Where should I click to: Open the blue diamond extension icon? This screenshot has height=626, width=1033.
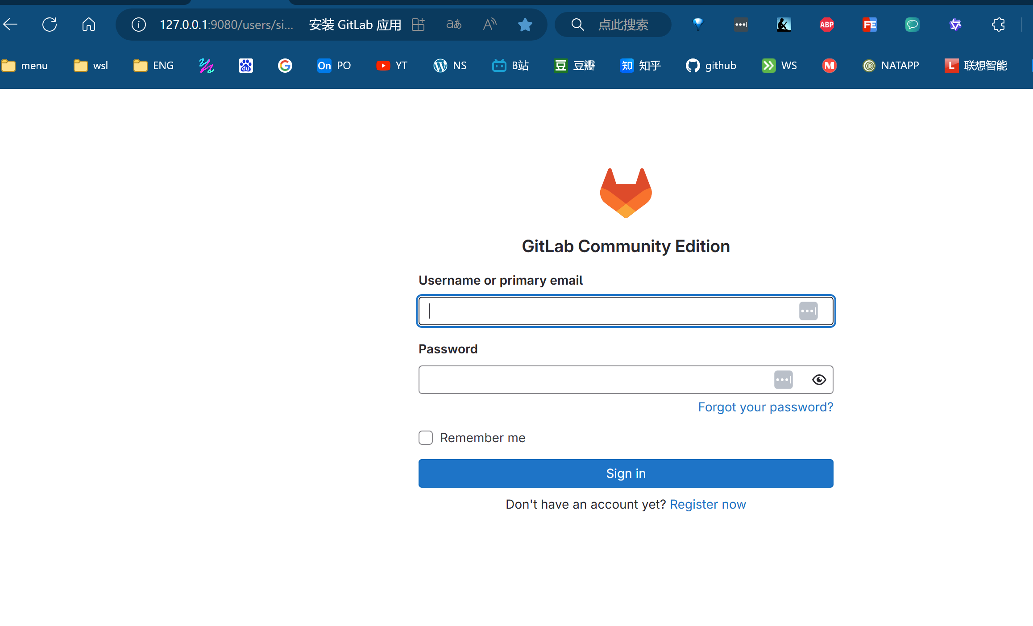tap(698, 25)
